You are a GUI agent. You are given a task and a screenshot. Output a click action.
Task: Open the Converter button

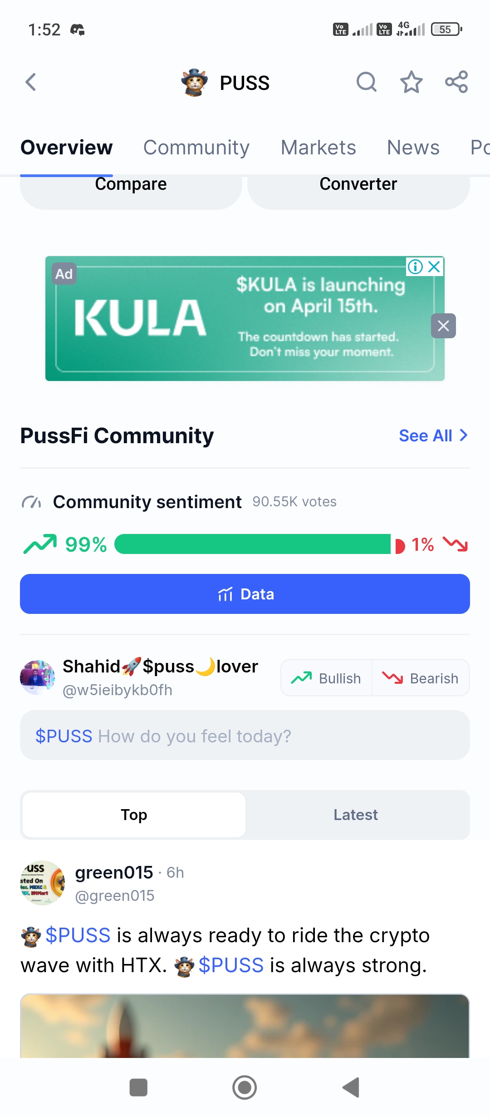click(x=358, y=187)
